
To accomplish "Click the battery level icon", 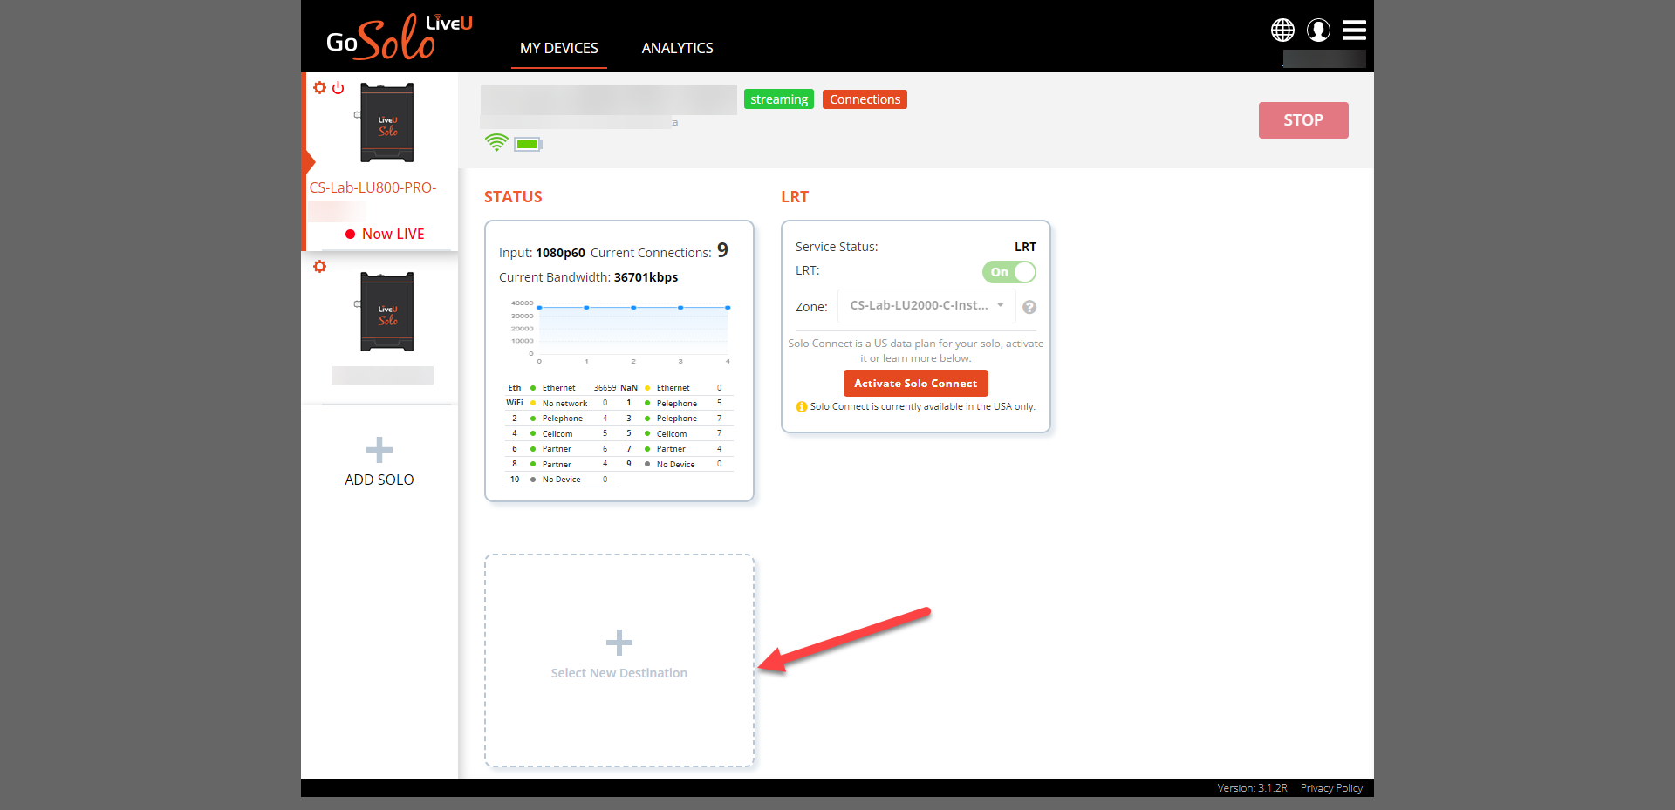I will (528, 144).
